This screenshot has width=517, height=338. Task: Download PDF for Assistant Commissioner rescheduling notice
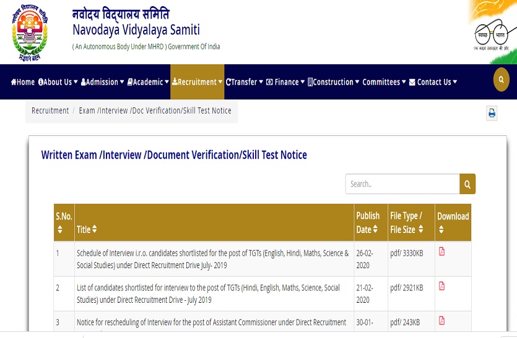(x=442, y=320)
